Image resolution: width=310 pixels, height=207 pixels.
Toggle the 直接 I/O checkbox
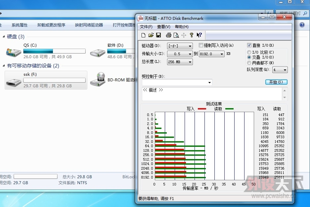pos(249,45)
